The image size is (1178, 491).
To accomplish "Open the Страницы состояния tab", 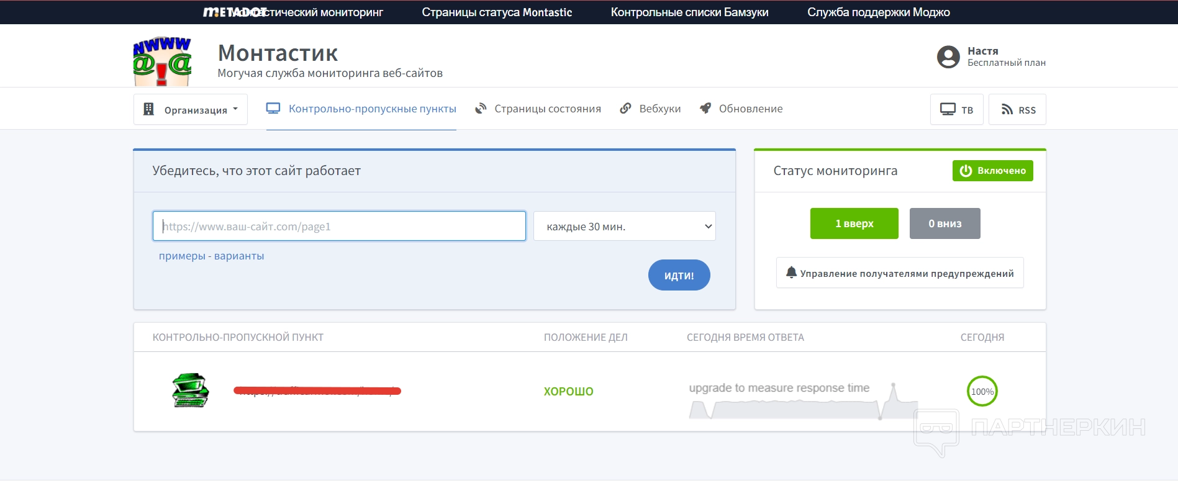I will click(x=538, y=109).
